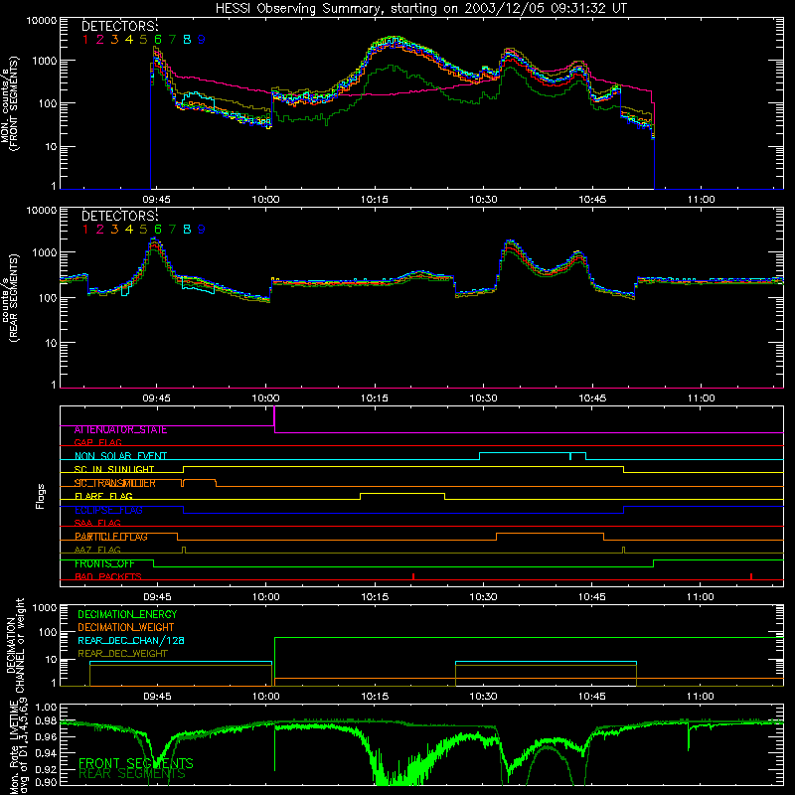This screenshot has width=795, height=795.
Task: Click the NON_SOLAR_EVENT flag label
Action: (120, 456)
